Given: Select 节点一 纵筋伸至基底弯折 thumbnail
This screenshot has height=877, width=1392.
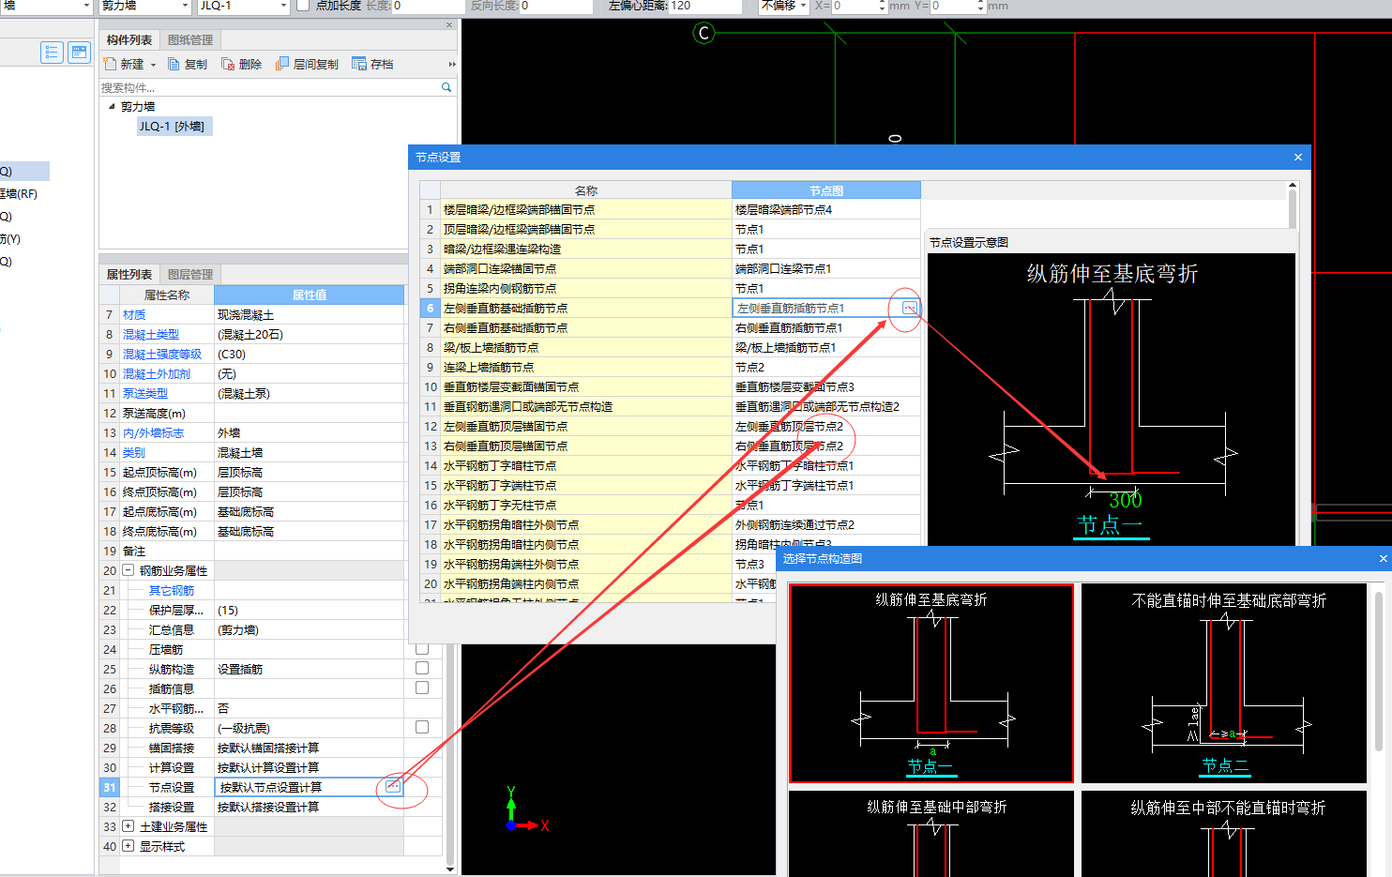Looking at the screenshot, I should click(x=931, y=683).
